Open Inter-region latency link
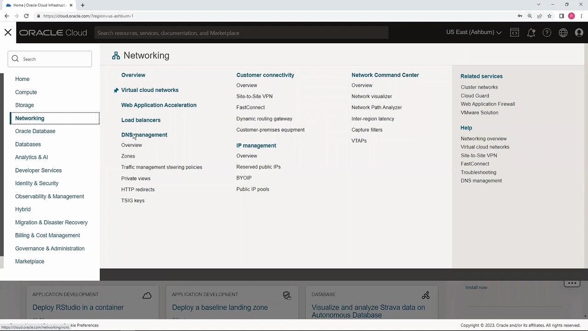588x331 pixels. click(373, 119)
